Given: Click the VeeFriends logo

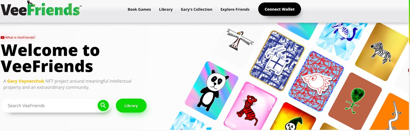Looking at the screenshot, I should 40,9.
